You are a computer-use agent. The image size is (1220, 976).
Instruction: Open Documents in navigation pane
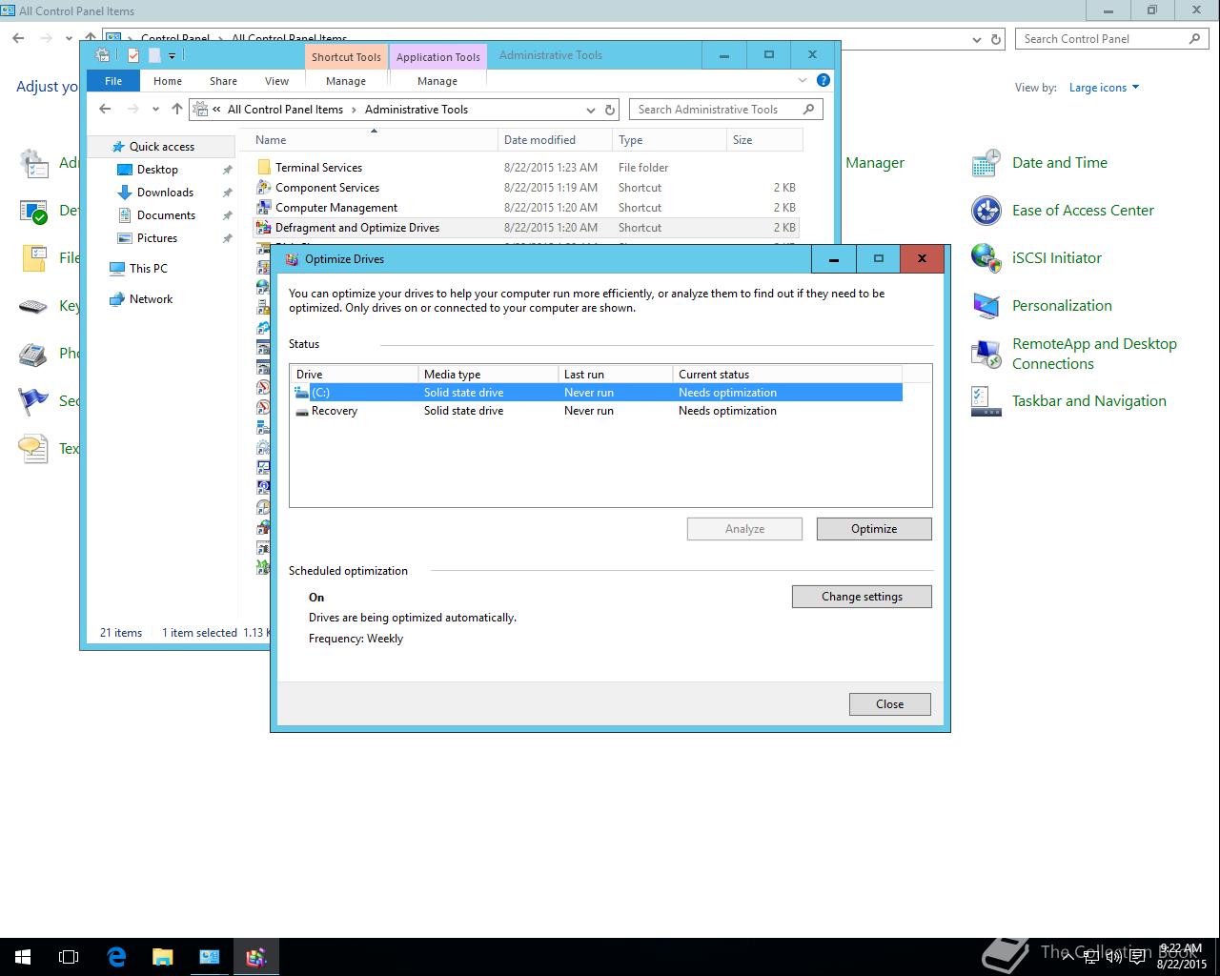(x=166, y=215)
